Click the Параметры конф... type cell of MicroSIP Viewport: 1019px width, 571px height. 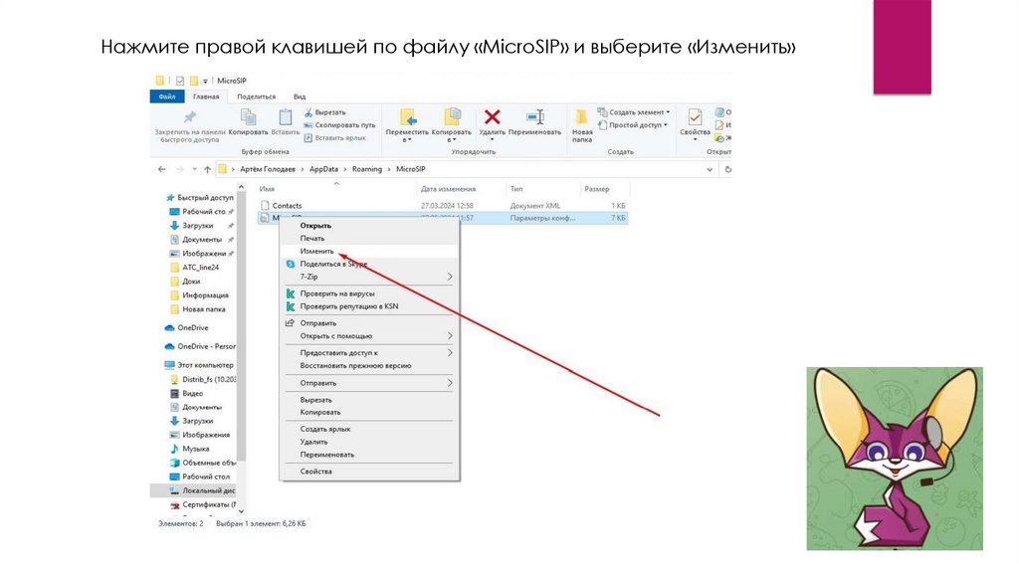[x=542, y=218]
